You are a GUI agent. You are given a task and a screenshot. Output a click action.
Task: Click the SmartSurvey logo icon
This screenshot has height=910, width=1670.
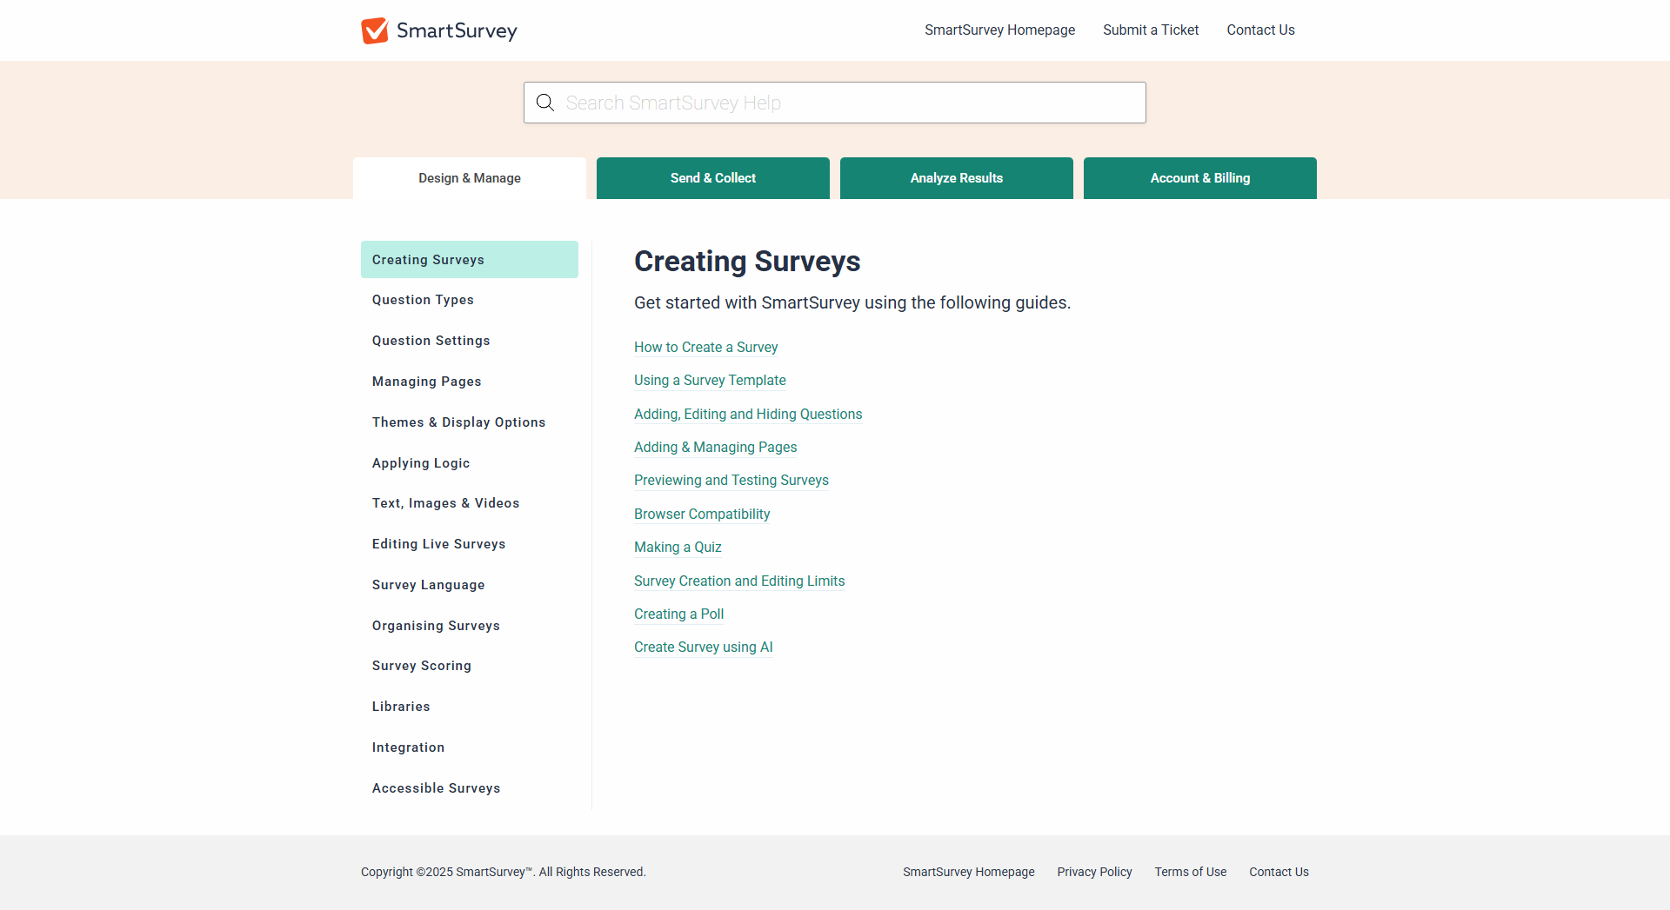point(375,30)
